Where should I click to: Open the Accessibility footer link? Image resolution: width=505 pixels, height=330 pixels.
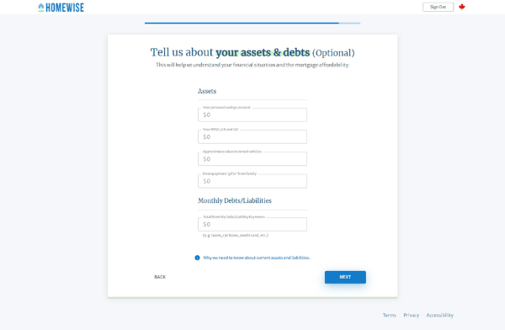(x=440, y=315)
